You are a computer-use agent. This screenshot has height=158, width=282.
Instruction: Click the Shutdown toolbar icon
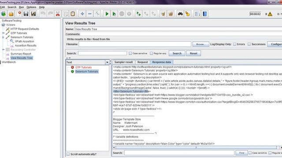click(129, 14)
